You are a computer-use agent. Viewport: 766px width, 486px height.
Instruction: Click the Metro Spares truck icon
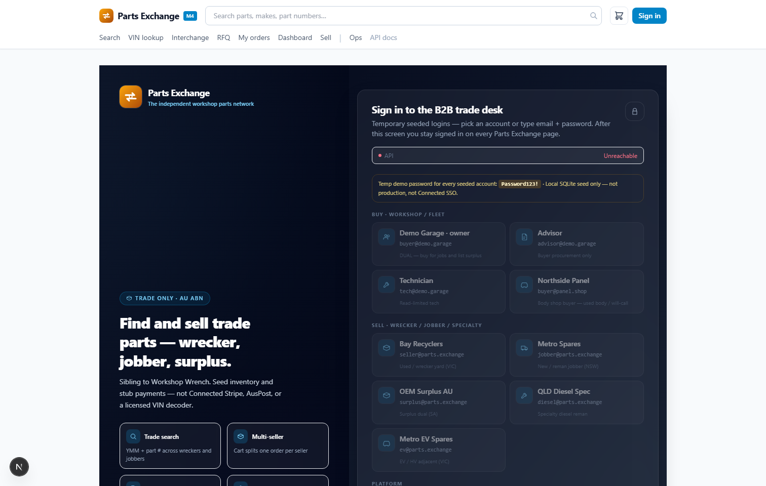(524, 348)
